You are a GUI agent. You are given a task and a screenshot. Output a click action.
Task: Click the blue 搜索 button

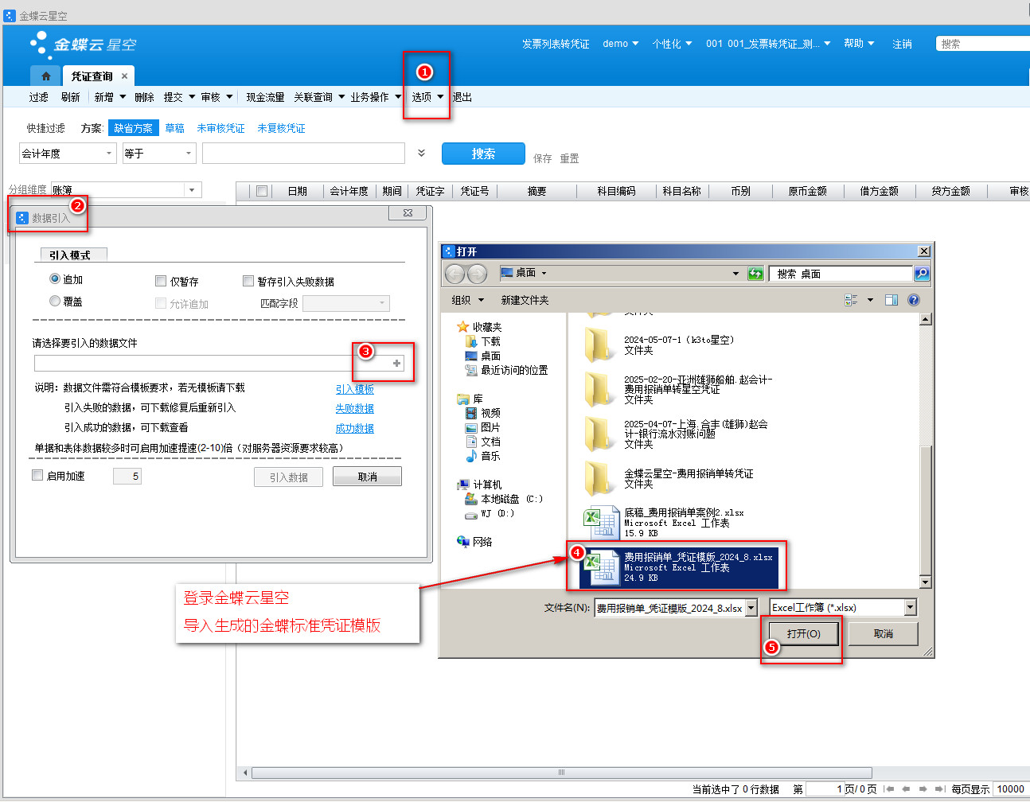(x=483, y=154)
